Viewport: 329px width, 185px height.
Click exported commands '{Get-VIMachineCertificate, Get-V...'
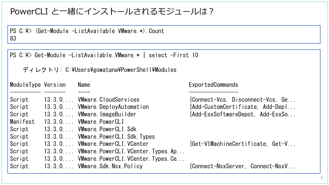coord(242,144)
